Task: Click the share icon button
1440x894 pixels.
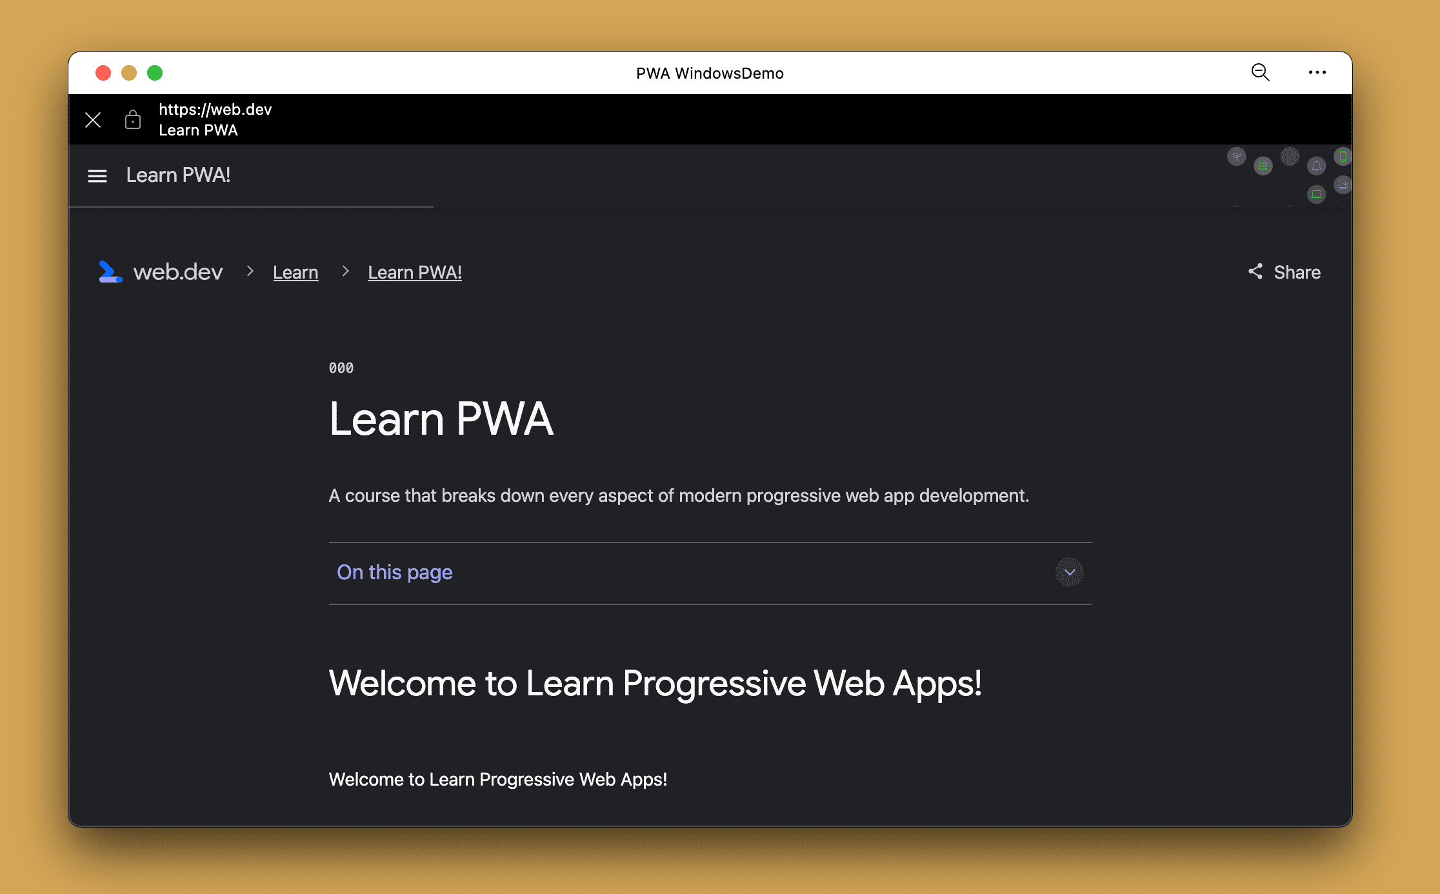Action: [1255, 271]
